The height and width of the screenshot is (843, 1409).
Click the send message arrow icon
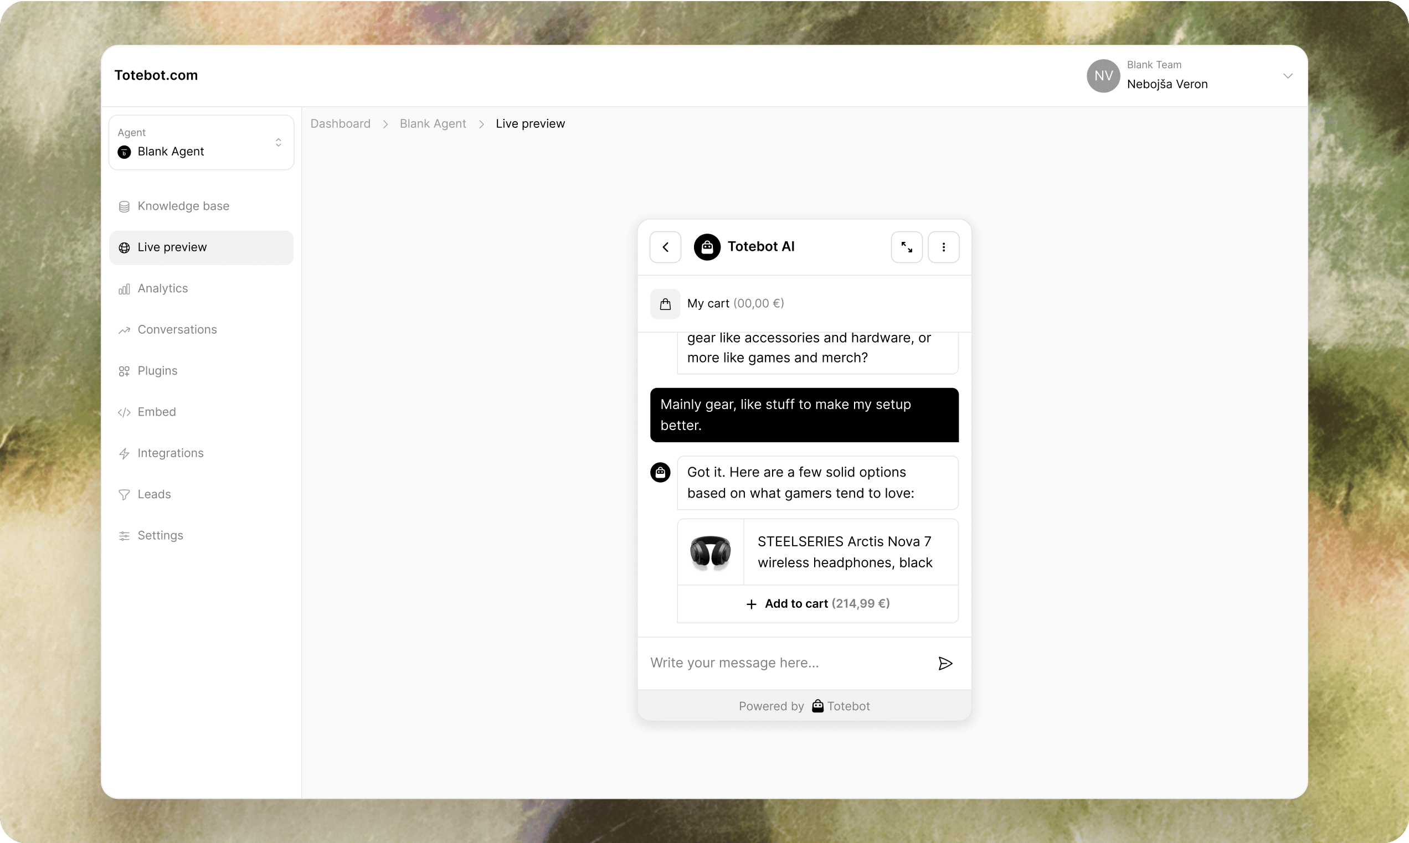945,663
